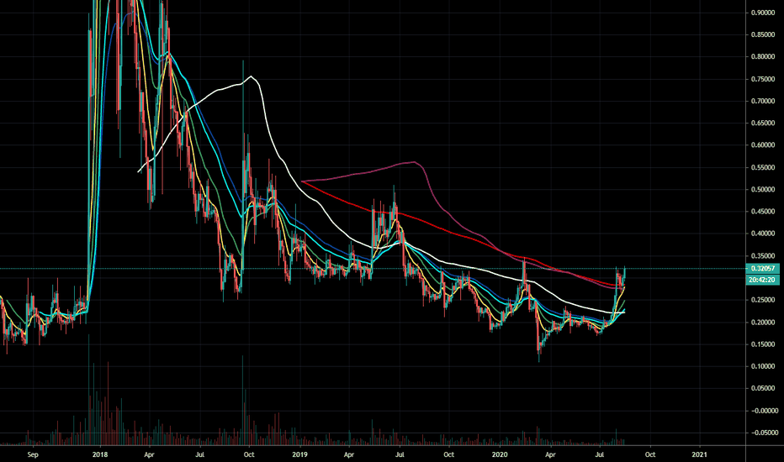Click the 0.40000 price axis label

(x=764, y=234)
